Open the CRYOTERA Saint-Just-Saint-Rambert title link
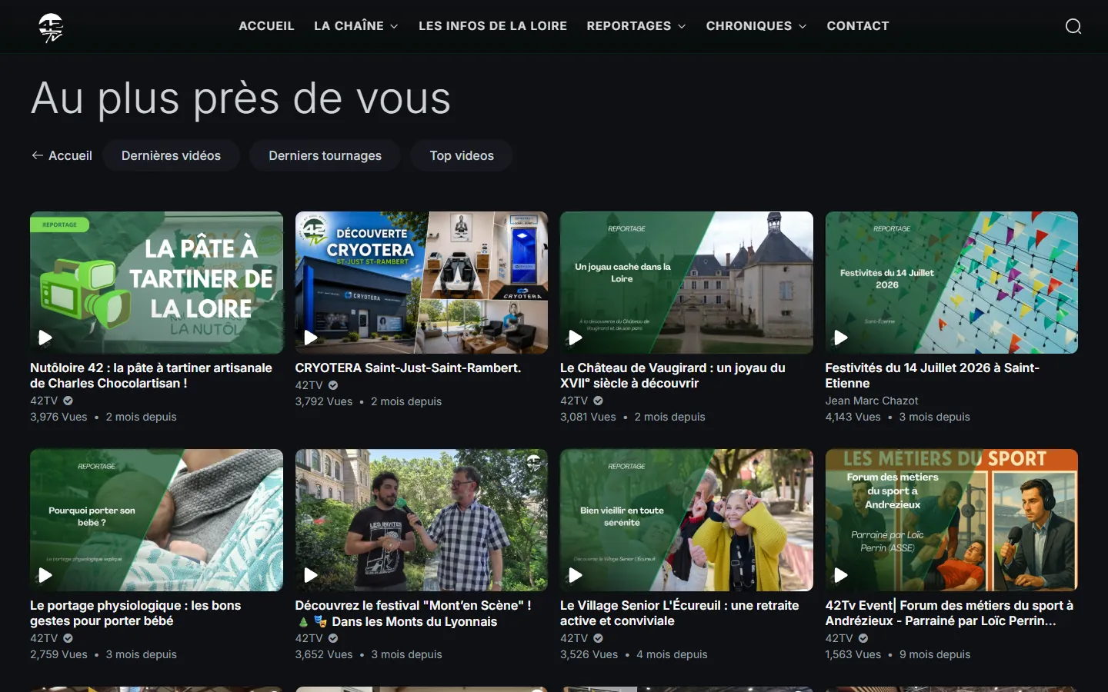The image size is (1108, 692). click(x=408, y=368)
